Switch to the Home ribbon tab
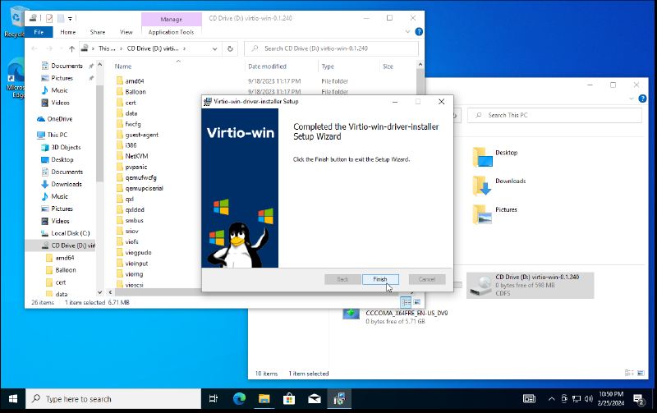Image resolution: width=657 pixels, height=413 pixels. pos(68,32)
